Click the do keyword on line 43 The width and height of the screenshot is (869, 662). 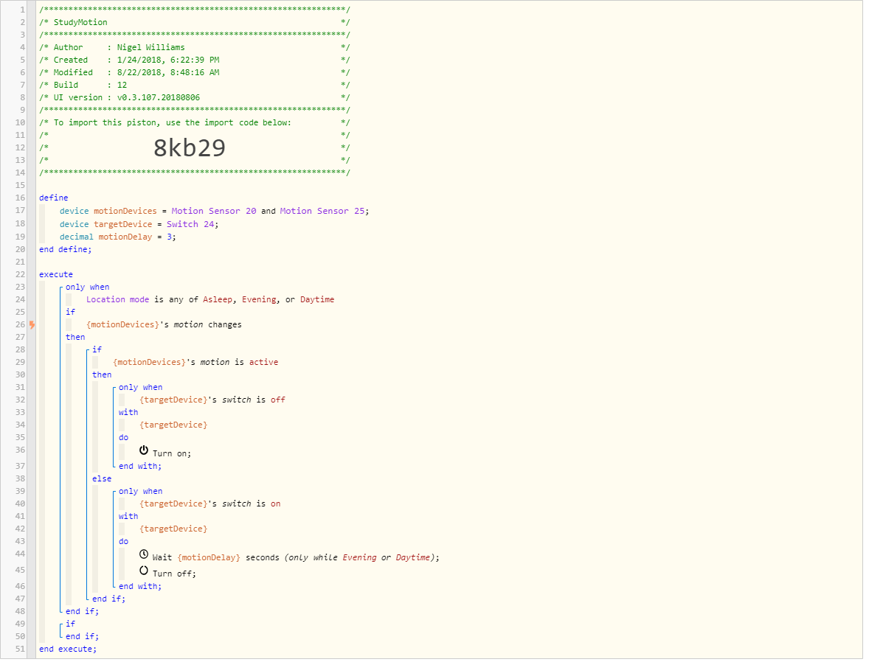(124, 543)
